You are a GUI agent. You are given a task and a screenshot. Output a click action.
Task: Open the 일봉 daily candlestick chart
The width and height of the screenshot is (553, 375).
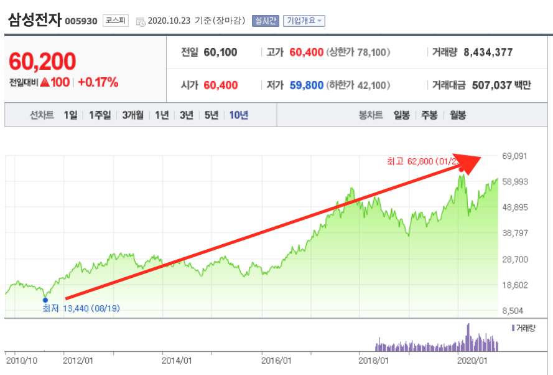[402, 115]
